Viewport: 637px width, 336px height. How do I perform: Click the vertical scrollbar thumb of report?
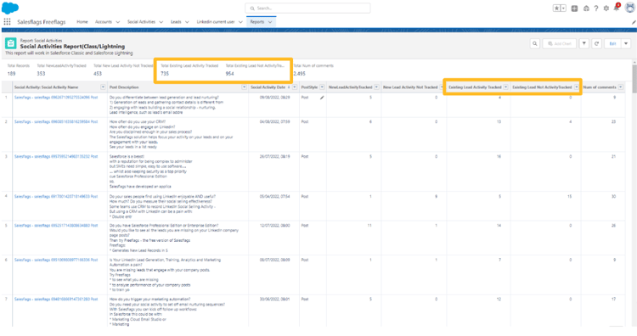tap(634, 79)
